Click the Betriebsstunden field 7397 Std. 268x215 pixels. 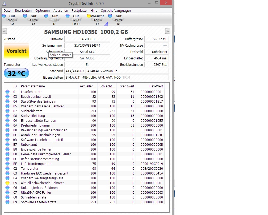(x=156, y=64)
